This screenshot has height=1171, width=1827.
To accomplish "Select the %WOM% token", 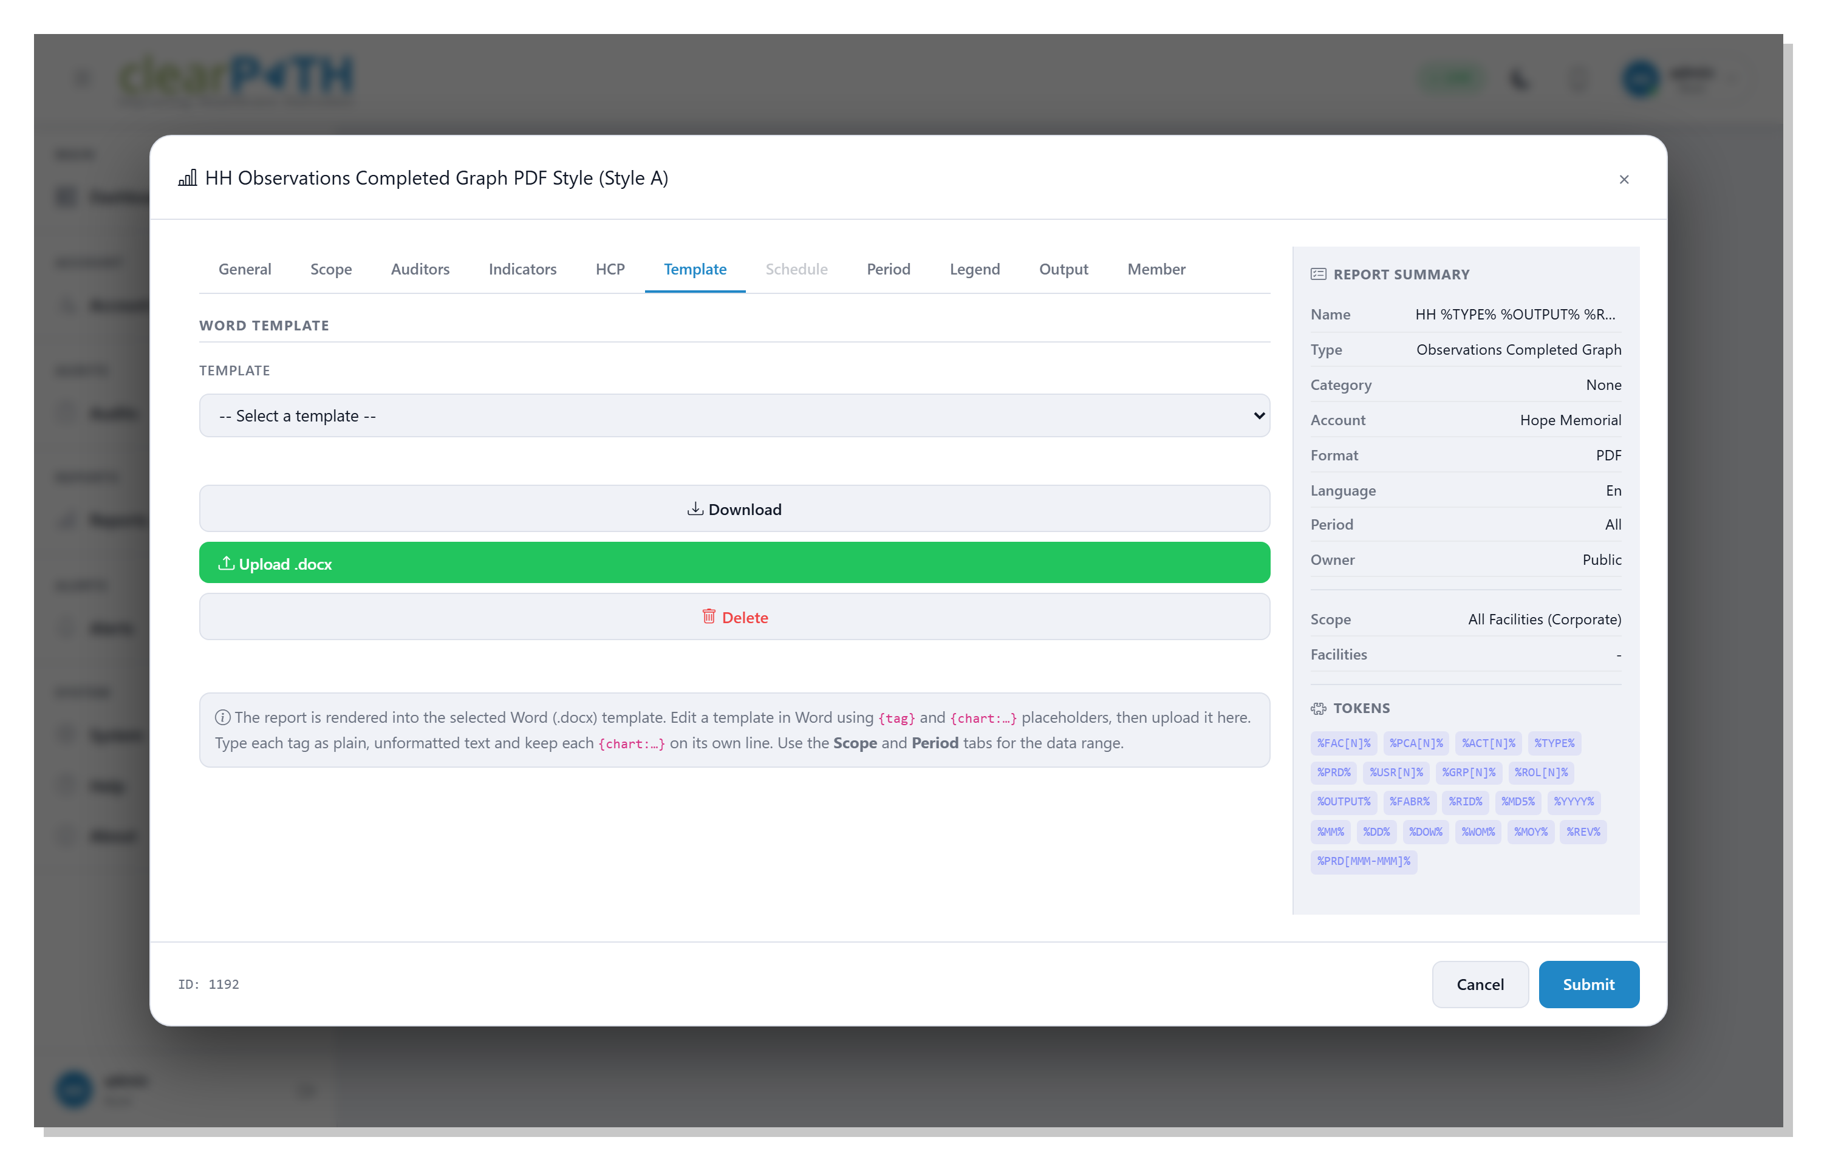I will [1478, 831].
